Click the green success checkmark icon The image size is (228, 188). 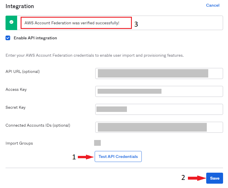[11, 22]
